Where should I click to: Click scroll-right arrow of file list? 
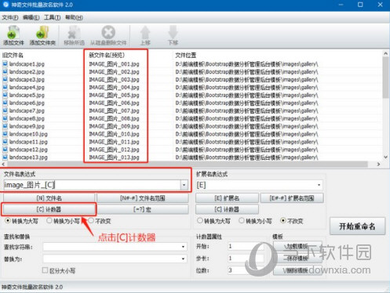click(378, 165)
